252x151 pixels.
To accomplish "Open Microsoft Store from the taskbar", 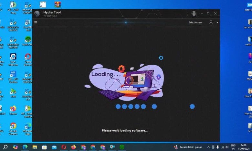I will click(x=44, y=147).
